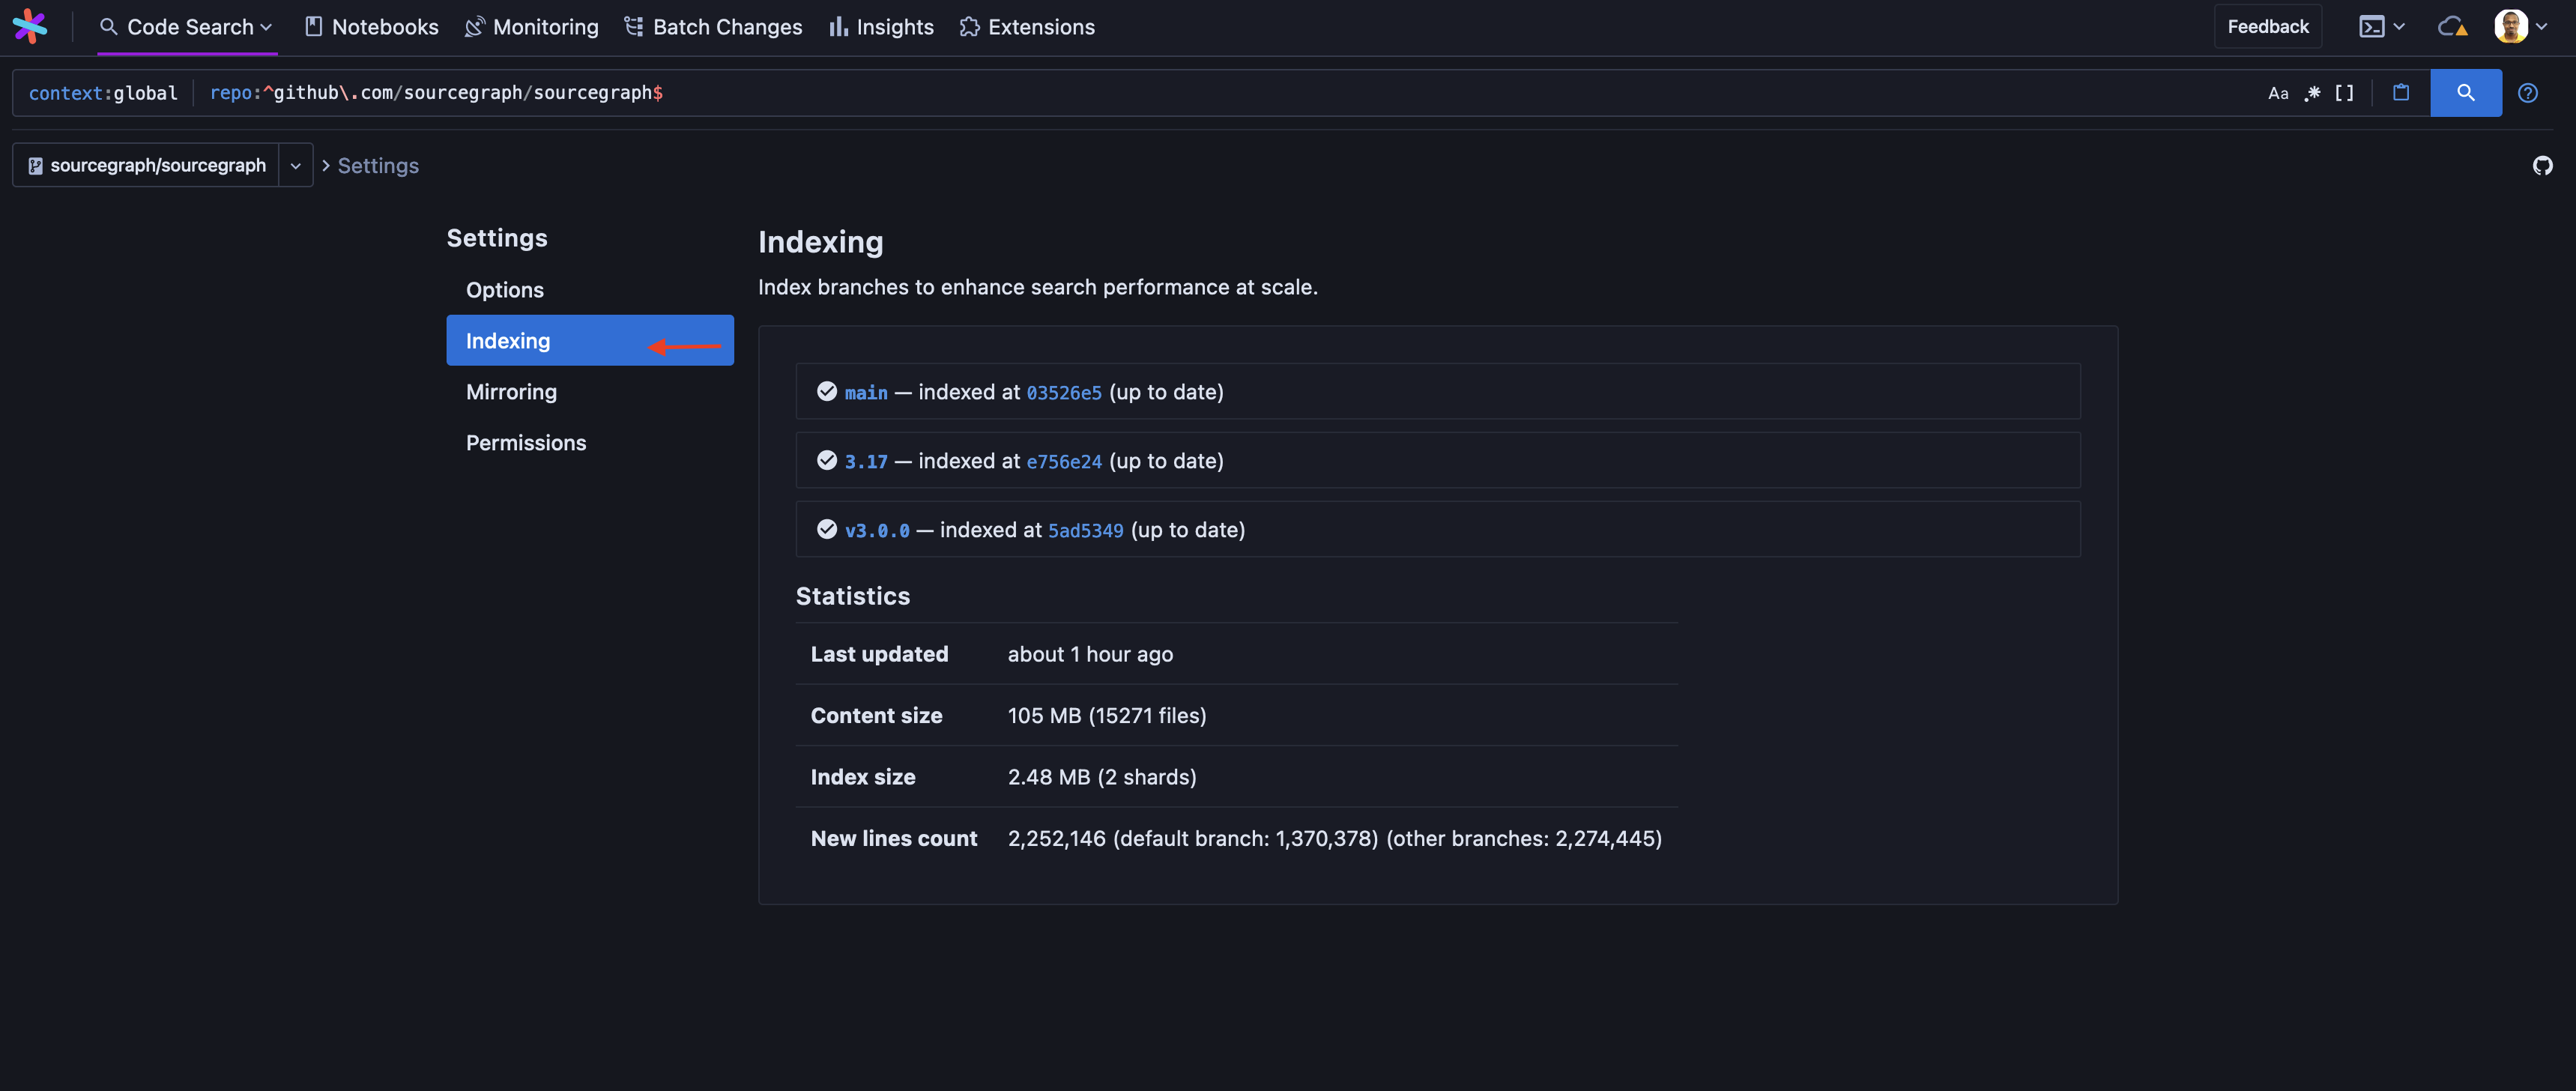Click the Index size label

[x=863, y=777]
